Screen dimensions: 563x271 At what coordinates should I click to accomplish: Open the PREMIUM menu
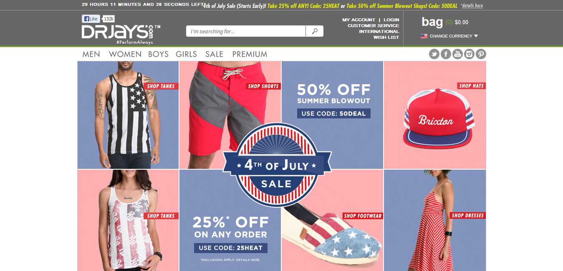tap(250, 54)
